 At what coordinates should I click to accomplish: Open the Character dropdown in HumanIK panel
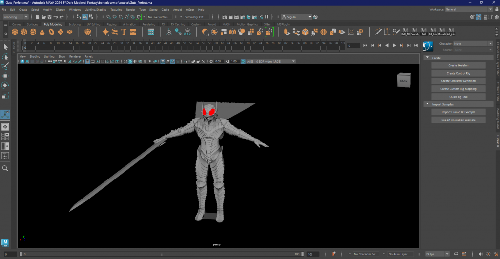coord(473,43)
